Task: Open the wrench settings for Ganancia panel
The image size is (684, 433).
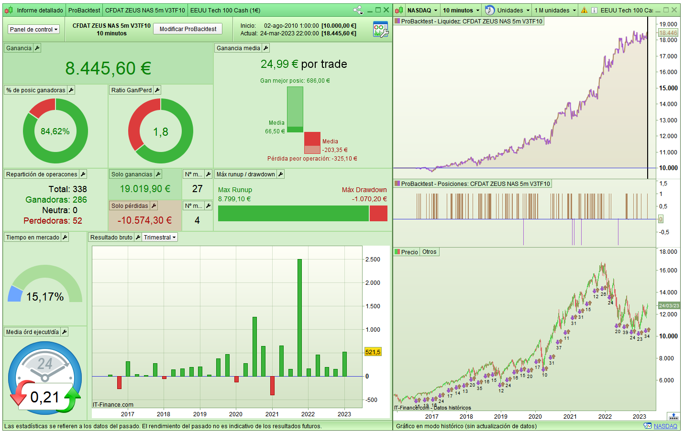Action: 37,48
